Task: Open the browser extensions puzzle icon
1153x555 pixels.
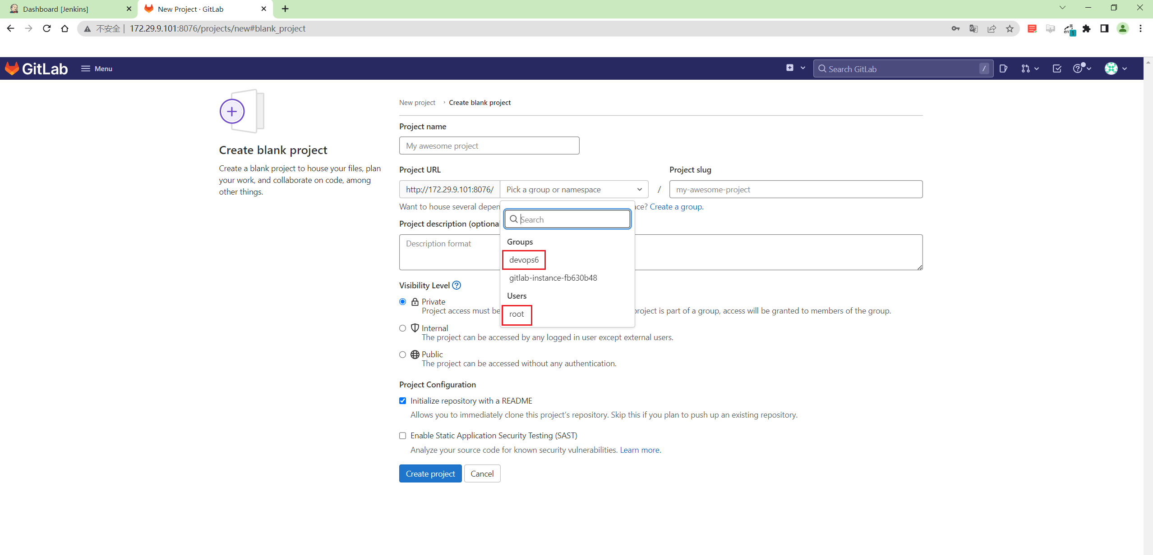Action: click(x=1086, y=29)
